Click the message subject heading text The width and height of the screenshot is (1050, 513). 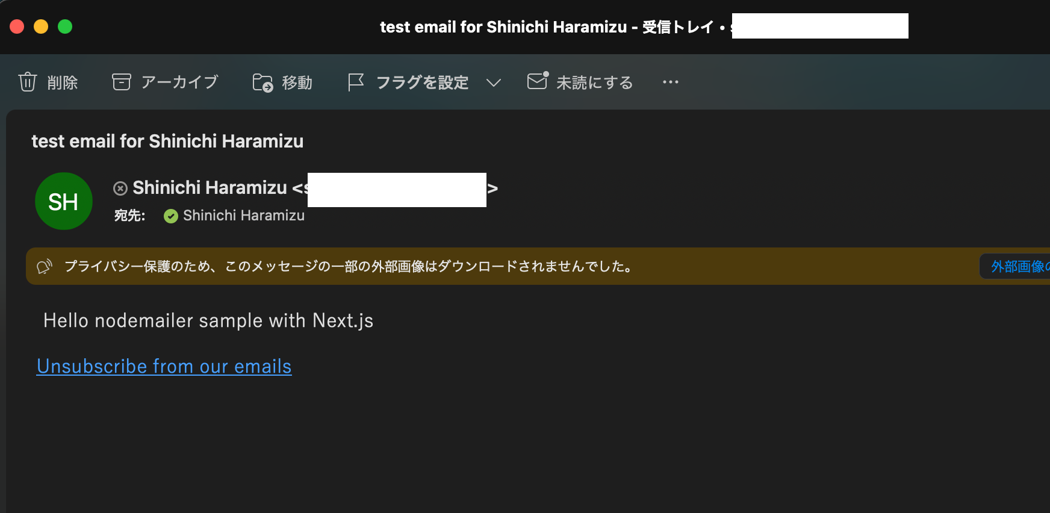(167, 141)
